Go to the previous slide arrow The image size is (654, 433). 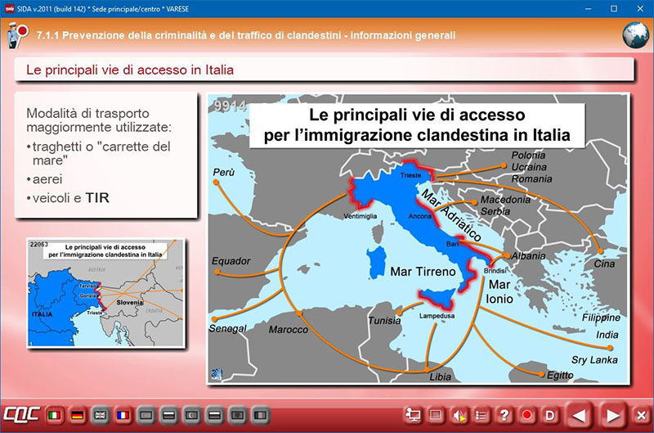point(580,415)
